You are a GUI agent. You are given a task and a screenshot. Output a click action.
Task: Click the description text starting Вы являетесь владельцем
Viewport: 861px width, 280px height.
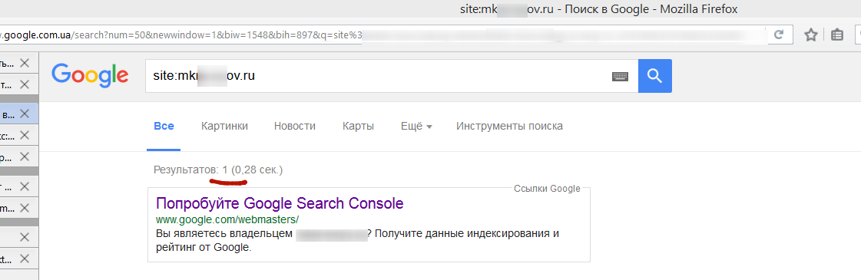(357, 241)
